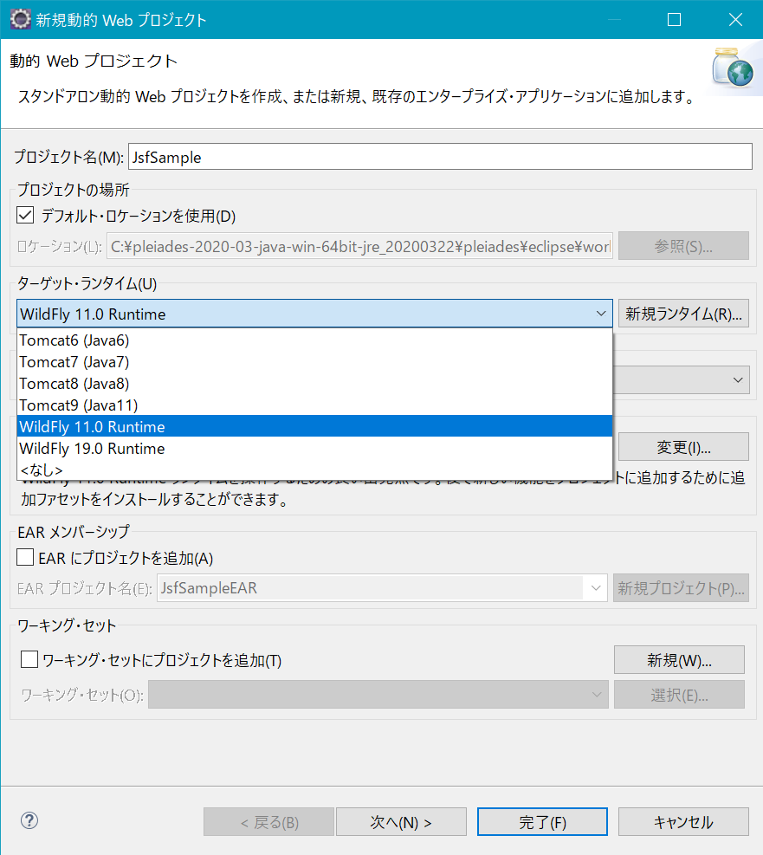This screenshot has height=855, width=763.
Task: Enable EAR にプロジェクトを追加 checkbox
Action: [25, 557]
